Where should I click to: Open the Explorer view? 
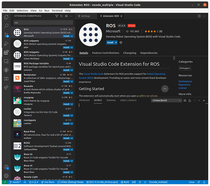(6, 17)
